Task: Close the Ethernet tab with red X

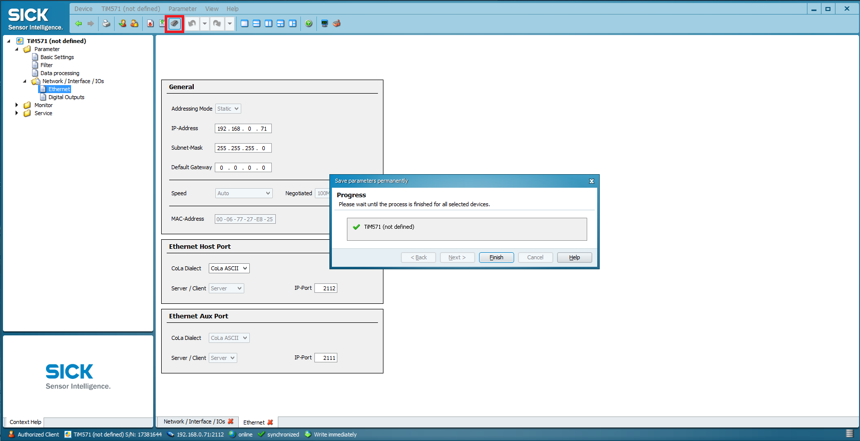Action: coord(270,422)
